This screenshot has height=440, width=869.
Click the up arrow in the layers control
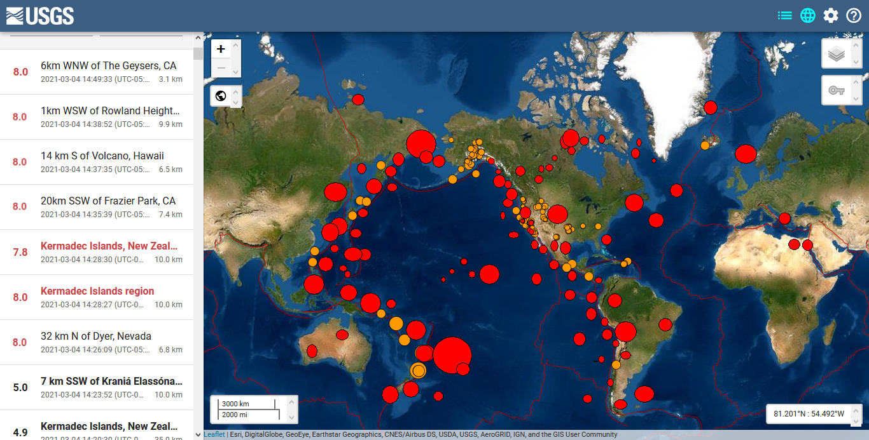tap(856, 44)
